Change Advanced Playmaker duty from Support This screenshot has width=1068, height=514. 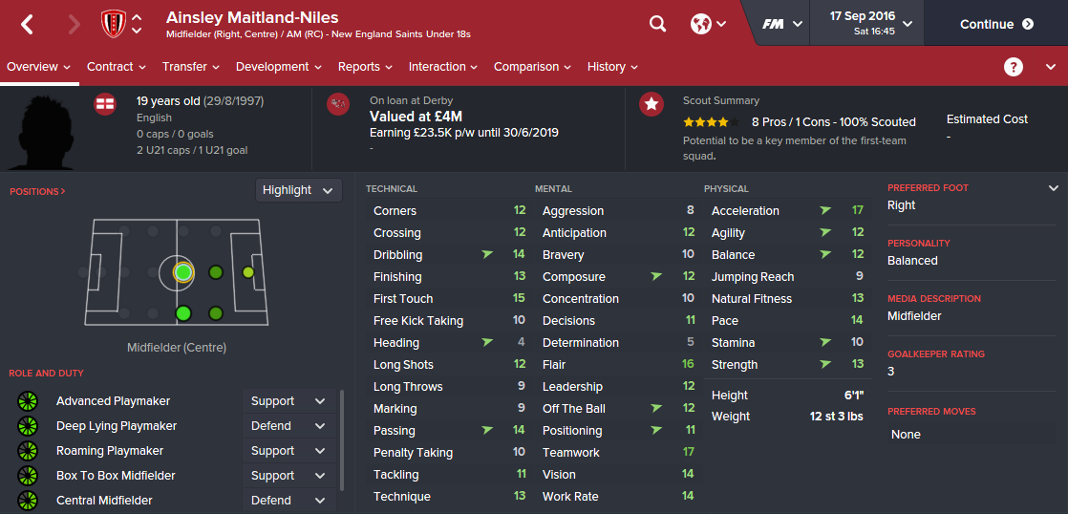point(288,401)
